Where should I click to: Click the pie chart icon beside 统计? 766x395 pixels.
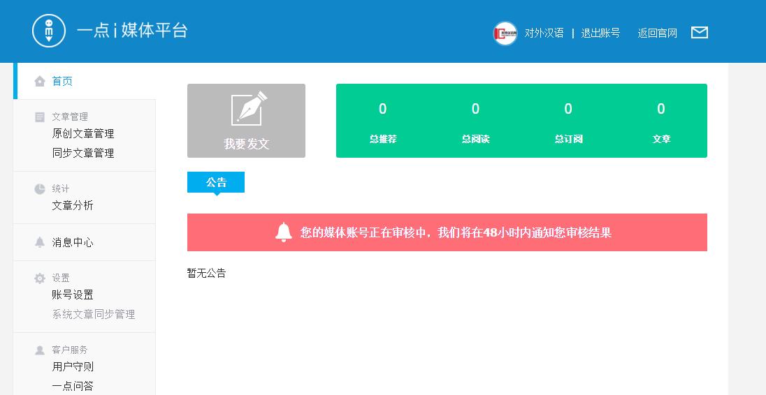[40, 188]
